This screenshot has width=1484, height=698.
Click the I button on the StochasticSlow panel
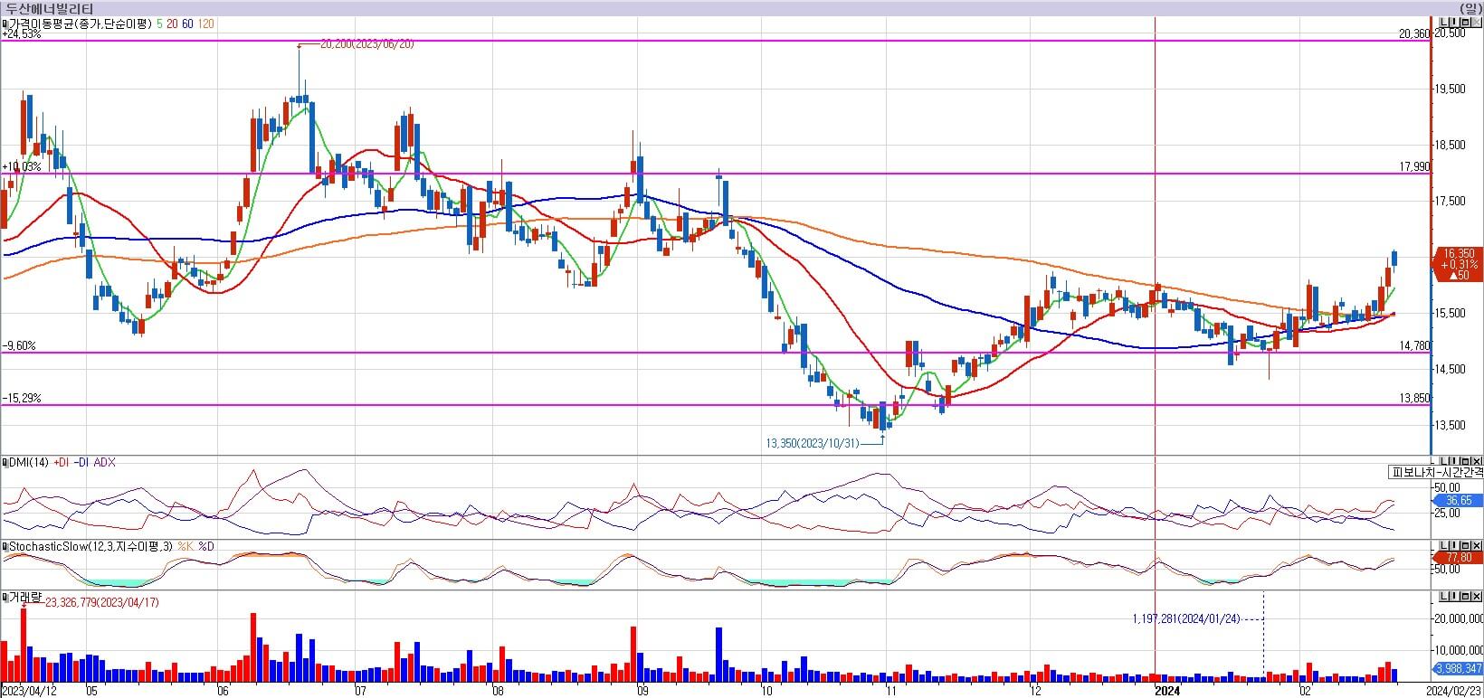1454,545
